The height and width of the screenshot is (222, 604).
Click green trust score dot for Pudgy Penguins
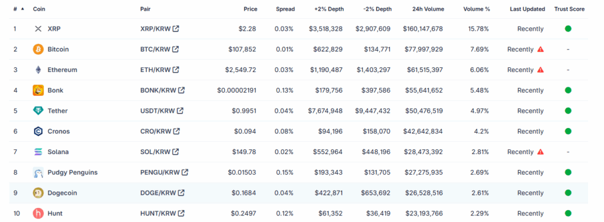568,172
